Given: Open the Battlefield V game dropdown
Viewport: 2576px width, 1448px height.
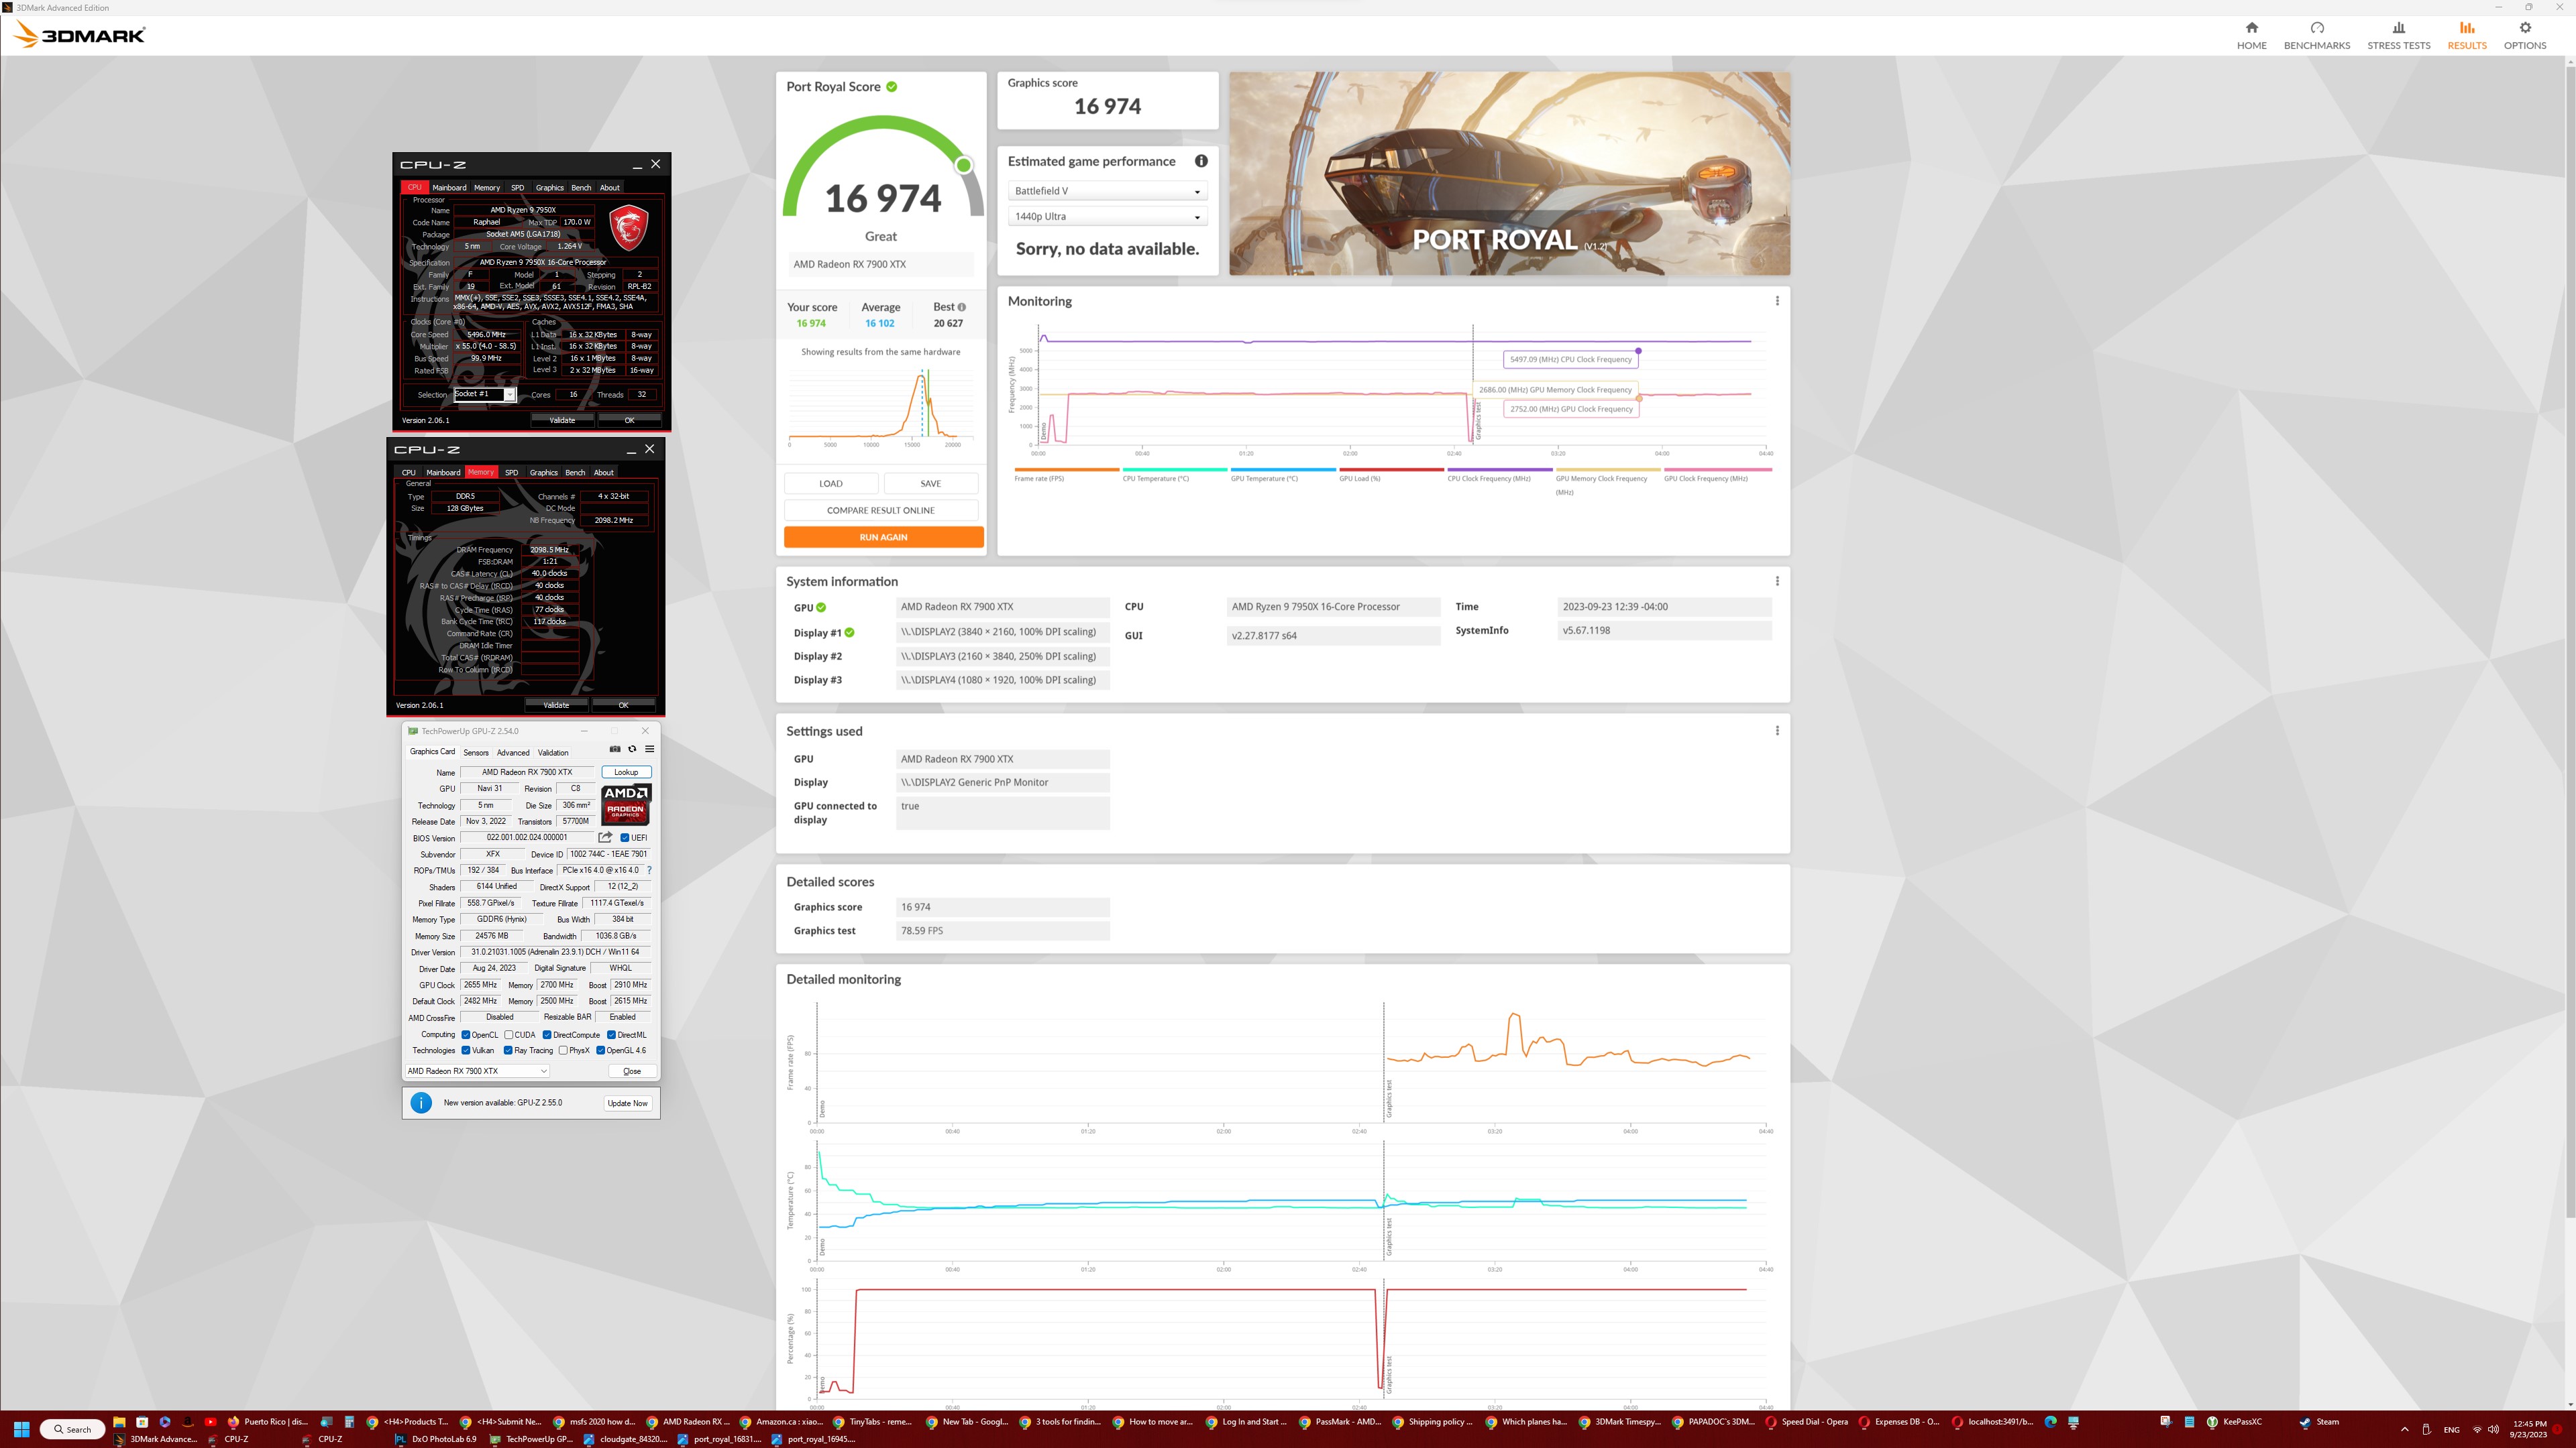Looking at the screenshot, I should click(x=1107, y=191).
